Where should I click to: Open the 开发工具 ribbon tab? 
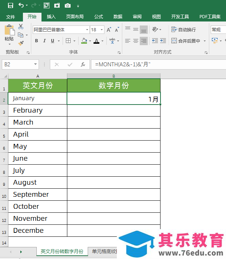click(x=180, y=17)
